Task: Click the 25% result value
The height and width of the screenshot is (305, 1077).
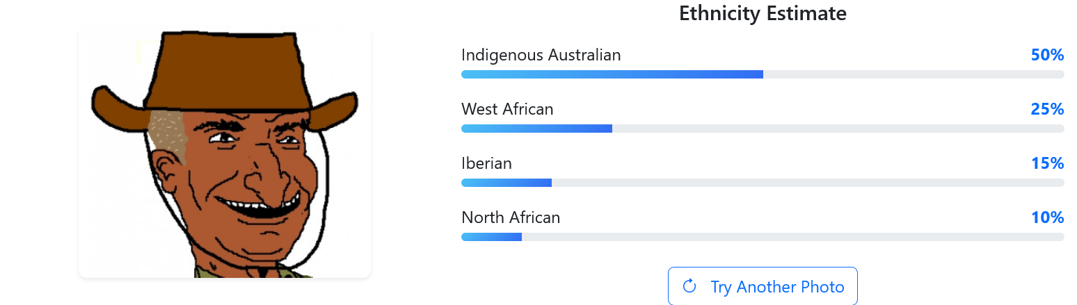Action: (1047, 109)
